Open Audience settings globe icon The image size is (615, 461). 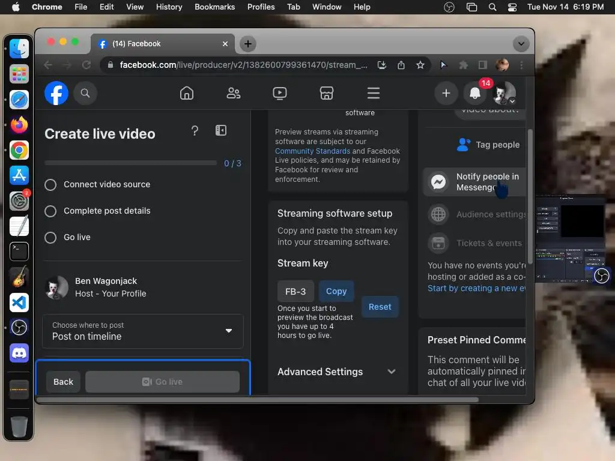pos(438,214)
